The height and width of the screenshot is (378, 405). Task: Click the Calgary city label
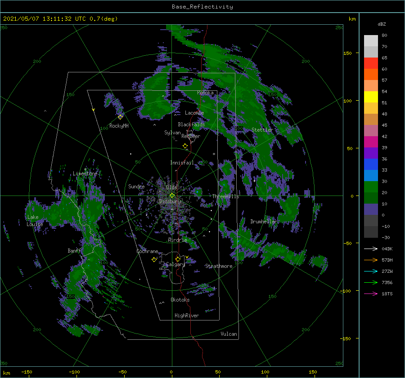(175, 264)
